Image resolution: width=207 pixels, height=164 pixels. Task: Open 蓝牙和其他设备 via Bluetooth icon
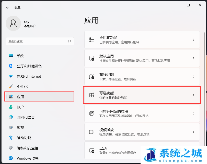pos(11,66)
